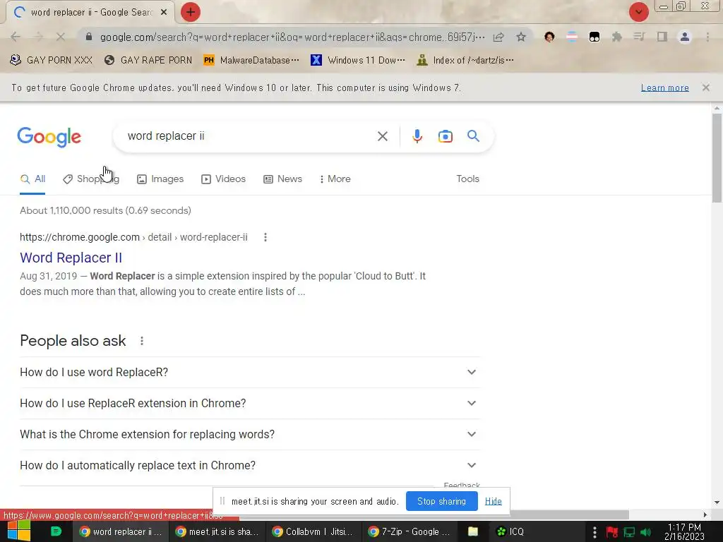The image size is (723, 542).
Task: Start a voice search with the microphone
Action: click(x=417, y=136)
